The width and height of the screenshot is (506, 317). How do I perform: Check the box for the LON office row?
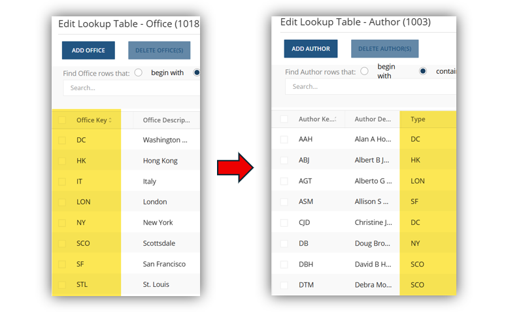[x=62, y=202]
